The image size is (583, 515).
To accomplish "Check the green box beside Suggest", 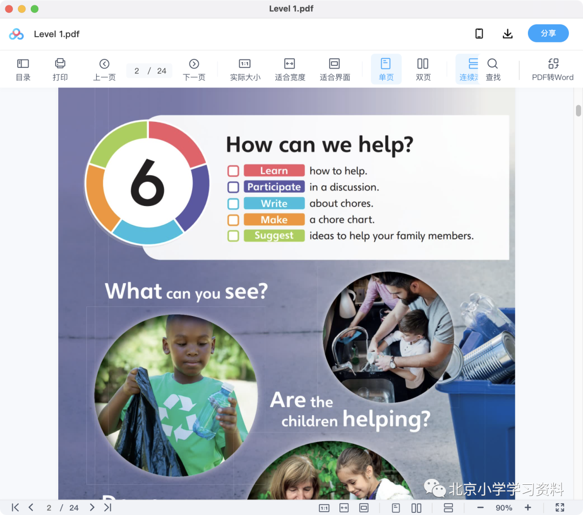I will pyautogui.click(x=233, y=236).
